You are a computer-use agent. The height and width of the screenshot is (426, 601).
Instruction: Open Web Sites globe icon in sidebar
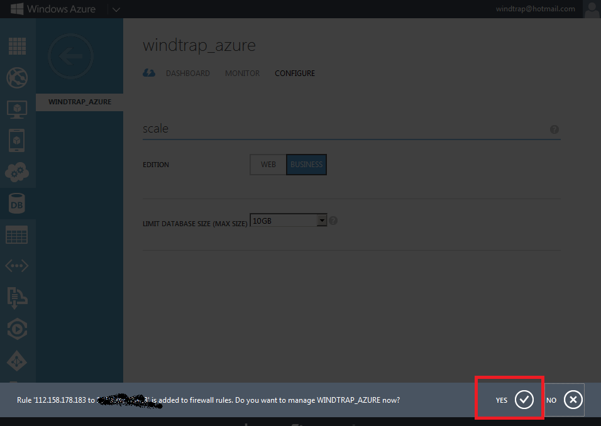point(17,78)
